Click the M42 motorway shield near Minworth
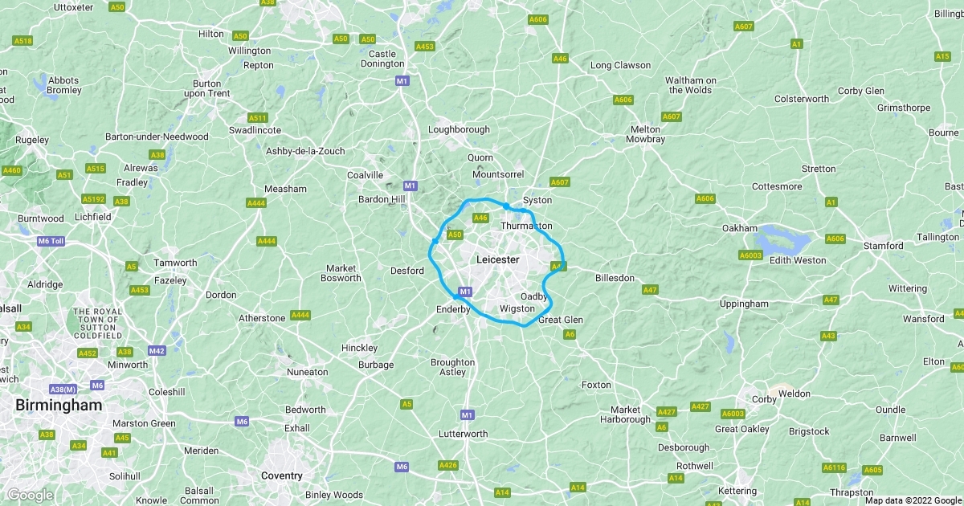The height and width of the screenshot is (506, 964). pyautogui.click(x=156, y=350)
